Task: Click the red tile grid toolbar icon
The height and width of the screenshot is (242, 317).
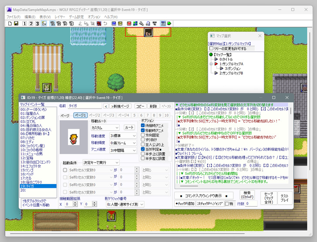Action: point(99,24)
